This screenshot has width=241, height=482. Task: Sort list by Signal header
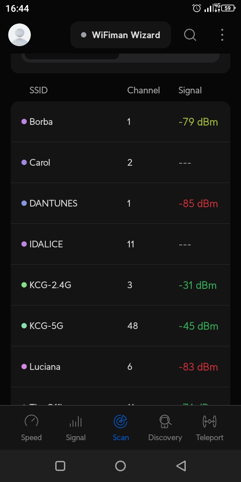pos(190,90)
